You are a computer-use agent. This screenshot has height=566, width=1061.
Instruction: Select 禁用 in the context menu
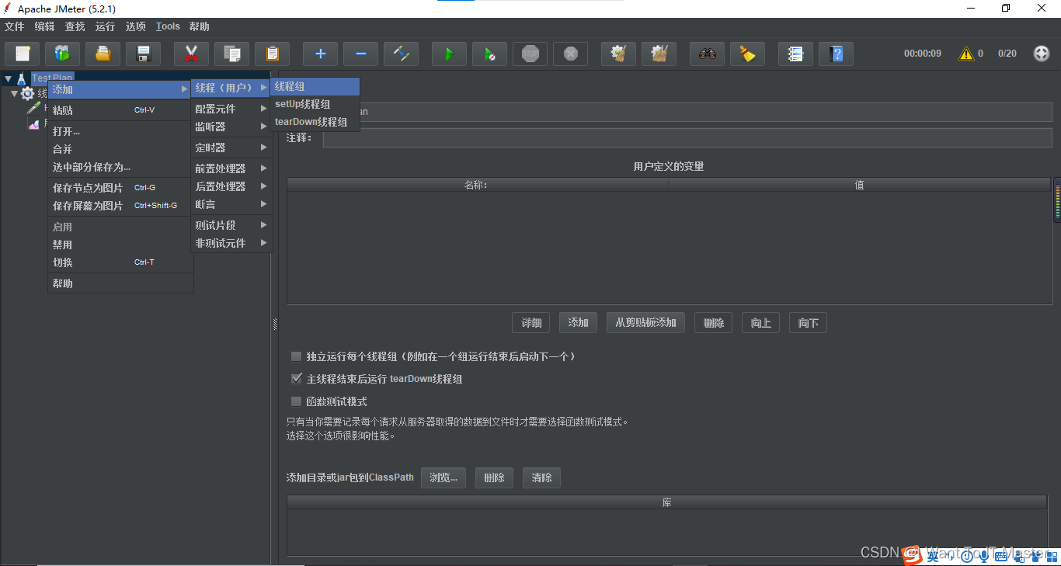point(120,245)
